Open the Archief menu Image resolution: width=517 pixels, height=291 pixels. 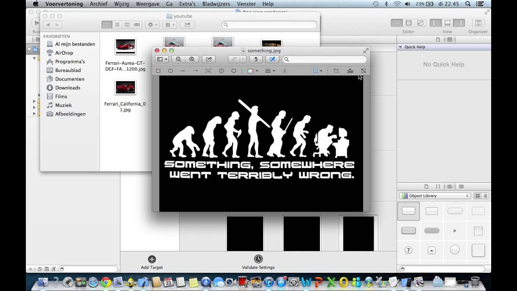coord(99,4)
